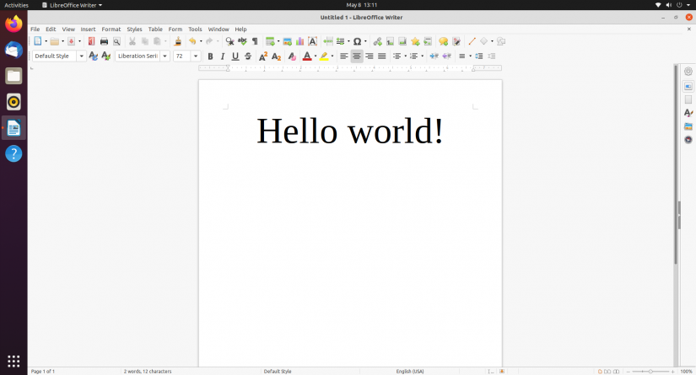This screenshot has width=696, height=375.
Task: Click the zoom slider in status bar
Action: pos(650,371)
